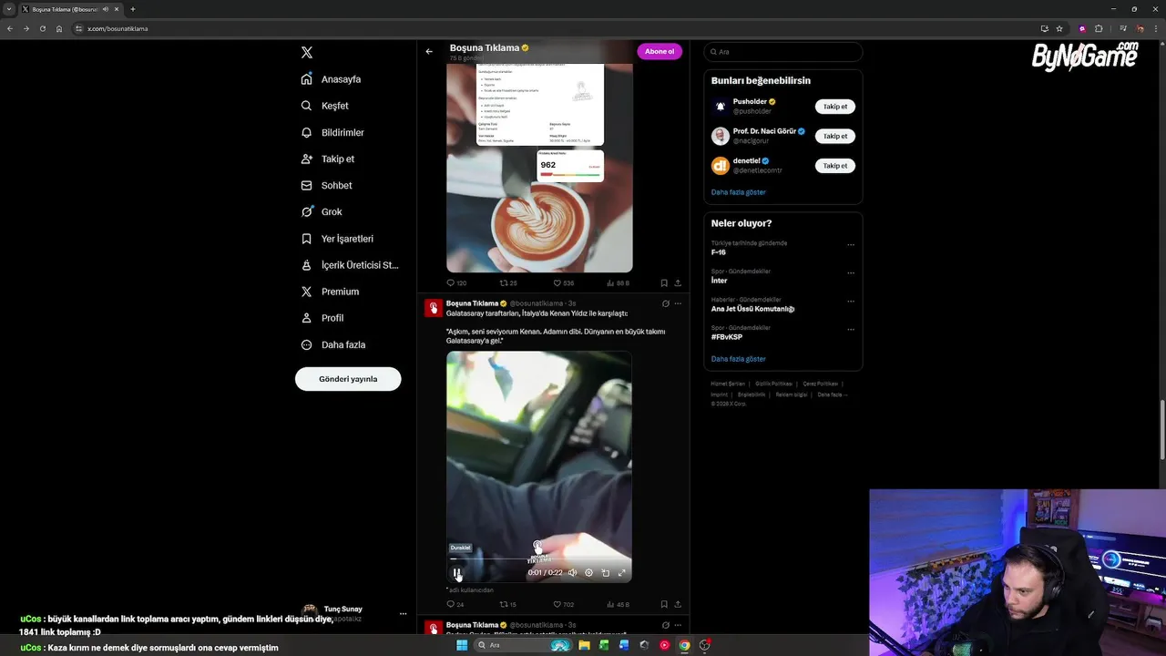Open Anasayfa (home) in sidebar
1166x656 pixels.
(332, 79)
